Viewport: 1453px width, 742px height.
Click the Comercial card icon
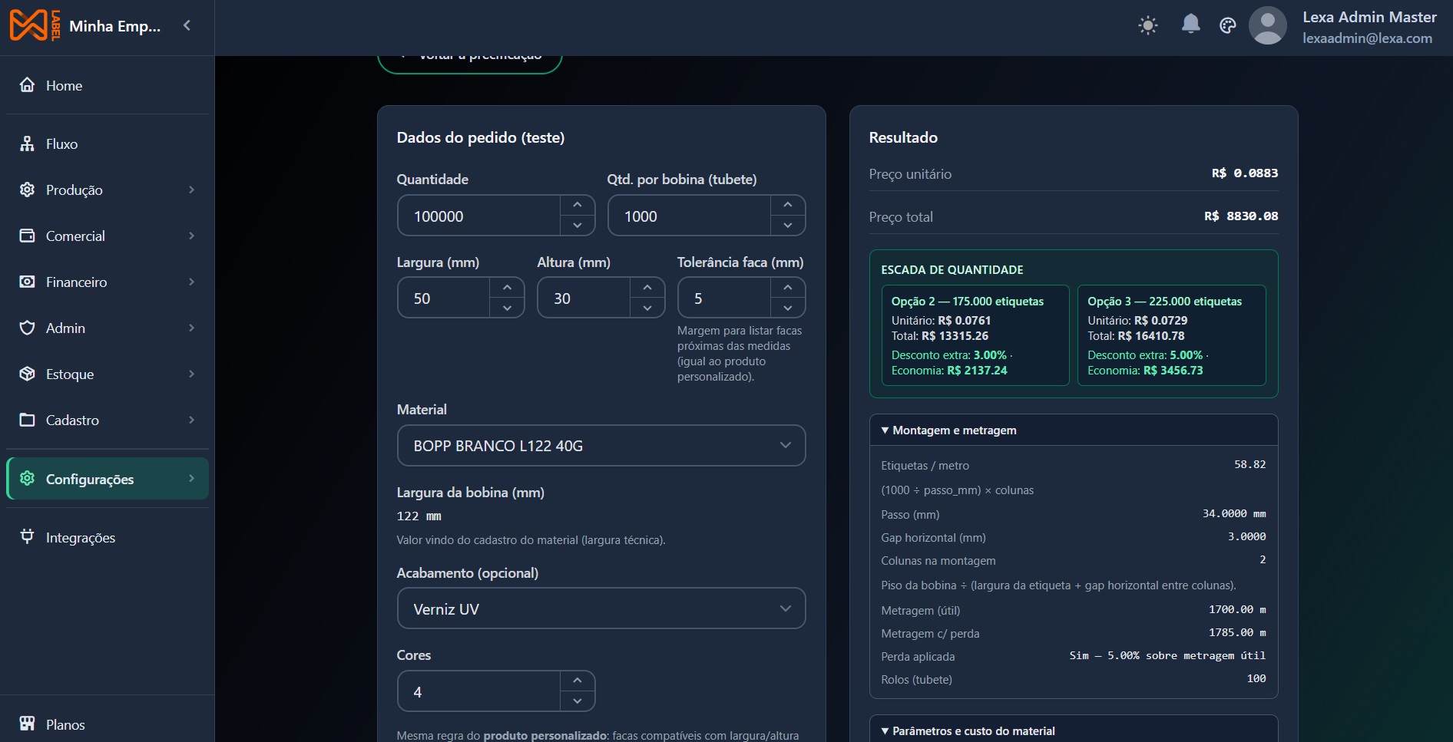[27, 236]
